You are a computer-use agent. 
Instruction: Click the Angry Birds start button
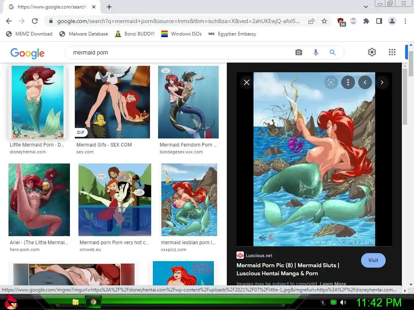(x=11, y=302)
